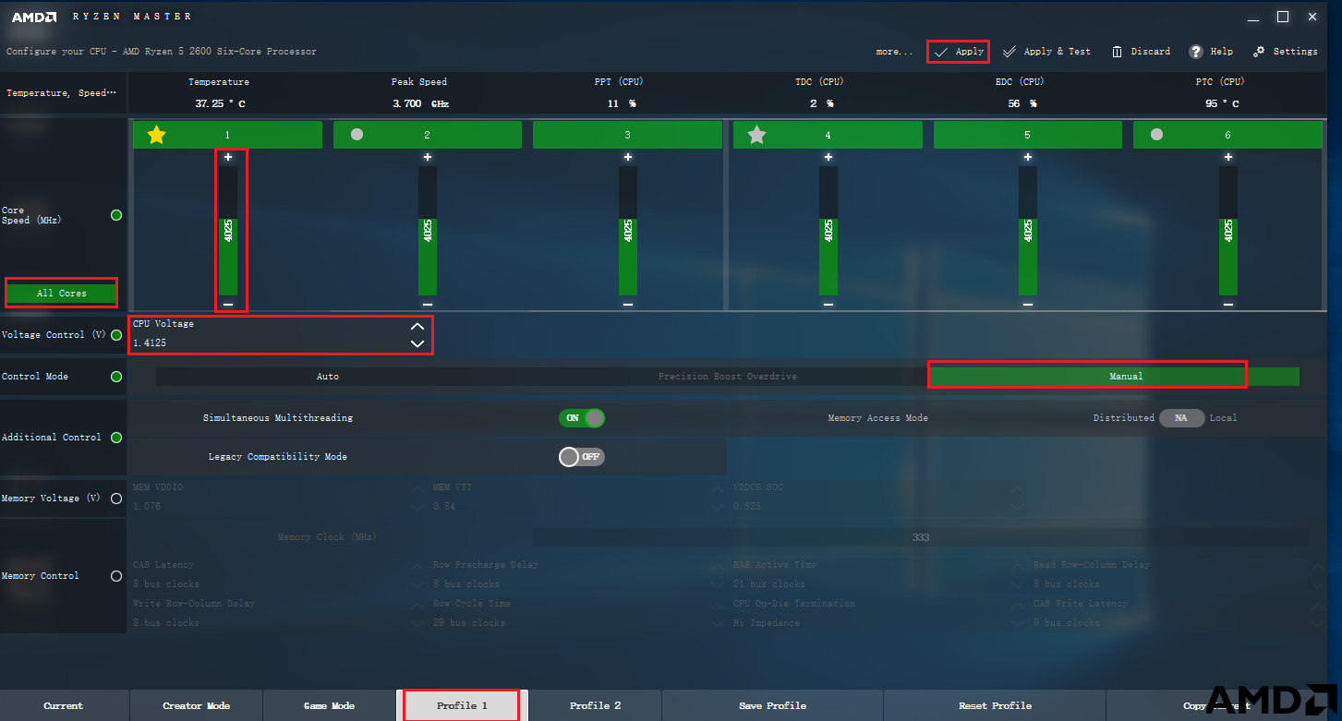Image resolution: width=1342 pixels, height=721 pixels.
Task: Decrease core 1 speed with minus icon
Action: (x=228, y=304)
